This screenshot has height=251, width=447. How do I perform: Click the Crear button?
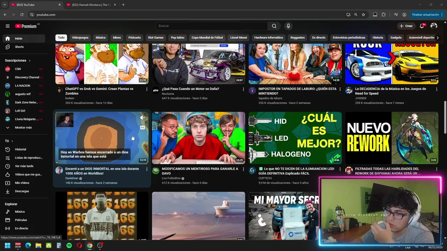[x=406, y=26]
